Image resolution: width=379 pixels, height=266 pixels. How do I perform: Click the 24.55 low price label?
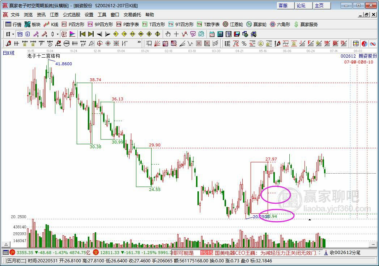coord(155,190)
